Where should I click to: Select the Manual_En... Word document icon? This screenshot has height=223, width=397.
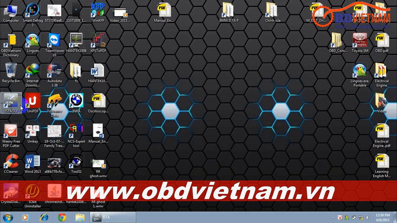(x=98, y=133)
